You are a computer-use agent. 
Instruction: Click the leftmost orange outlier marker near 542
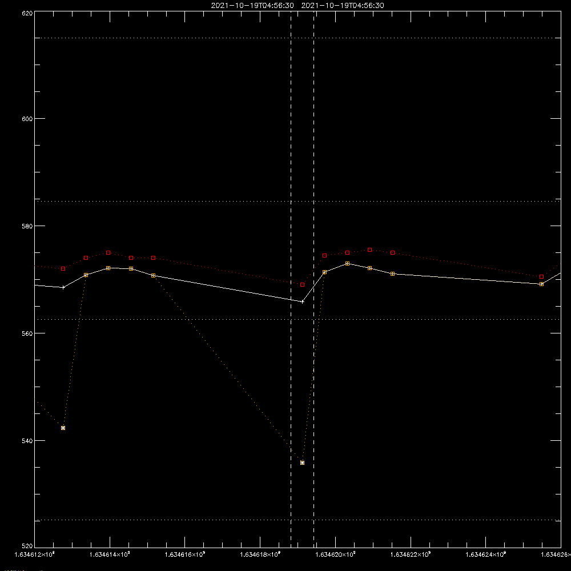point(63,428)
